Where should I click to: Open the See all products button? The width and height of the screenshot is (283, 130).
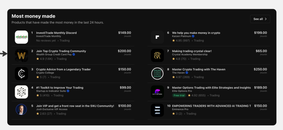tap(260, 19)
